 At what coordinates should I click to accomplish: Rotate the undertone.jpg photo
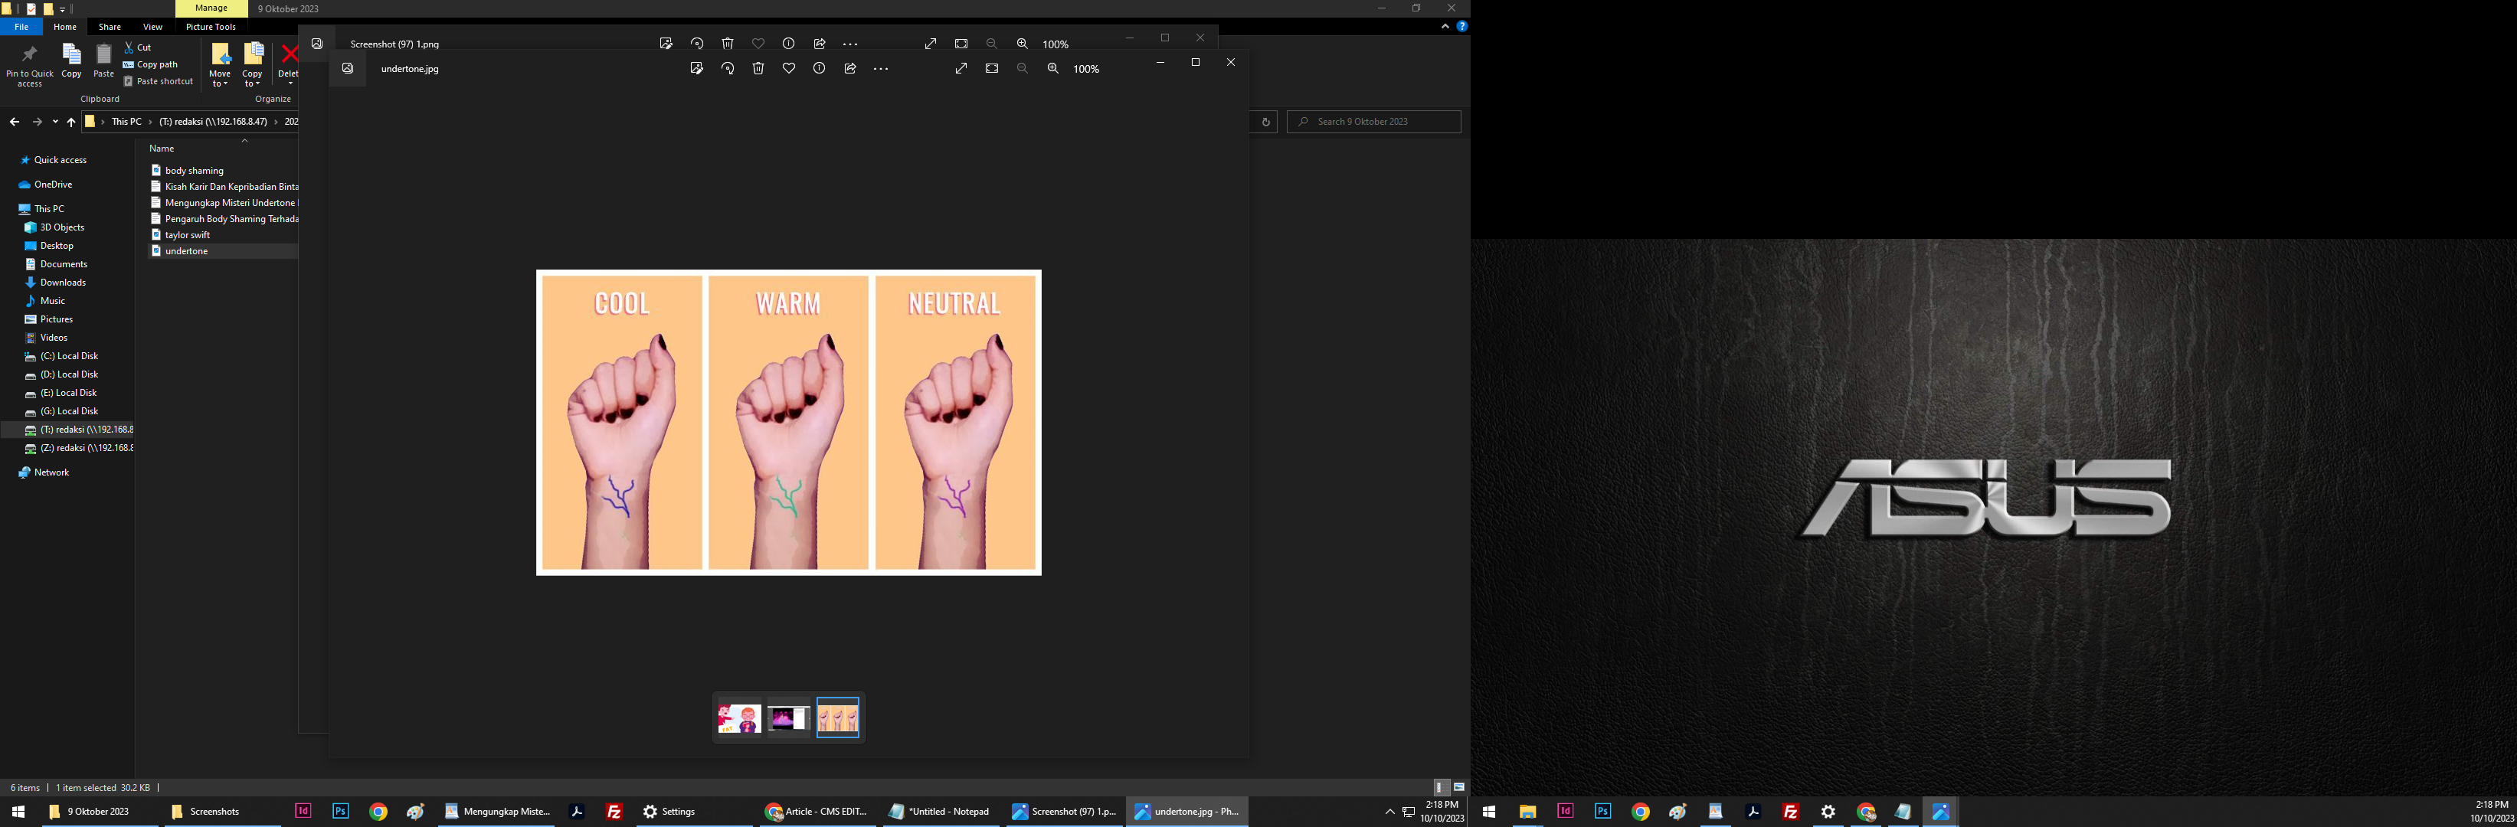[727, 68]
